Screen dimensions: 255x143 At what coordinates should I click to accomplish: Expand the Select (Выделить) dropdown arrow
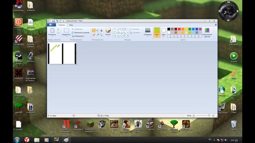[67, 36]
